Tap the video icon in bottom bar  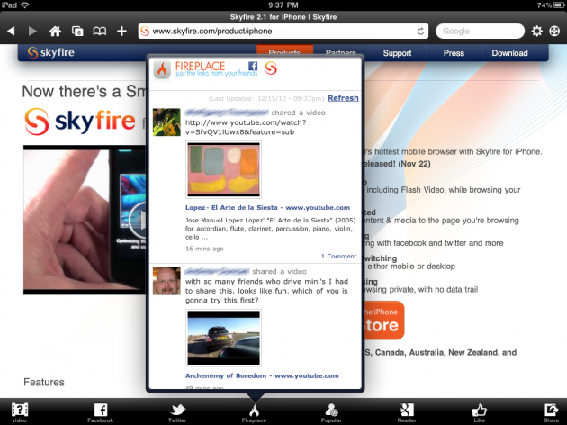(19, 411)
